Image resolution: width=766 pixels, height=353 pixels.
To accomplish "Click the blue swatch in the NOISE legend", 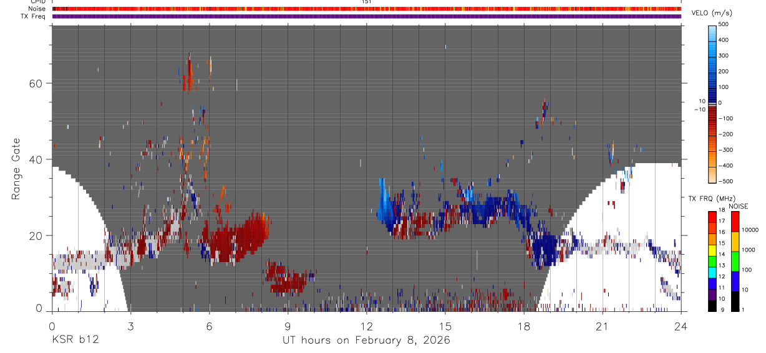I will [x=735, y=281].
